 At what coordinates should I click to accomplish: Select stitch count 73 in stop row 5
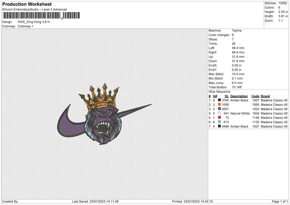[x=227, y=117]
